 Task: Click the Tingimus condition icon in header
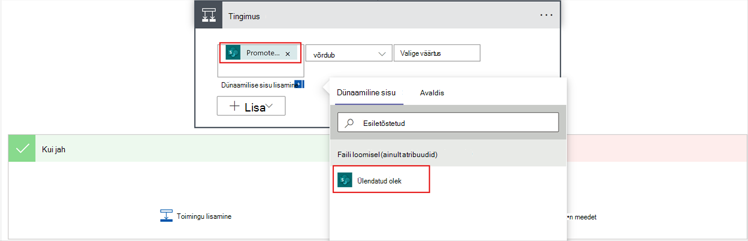point(208,16)
